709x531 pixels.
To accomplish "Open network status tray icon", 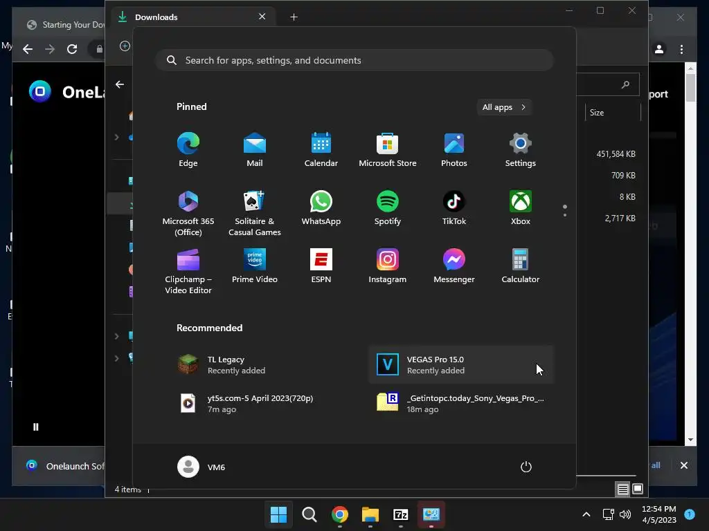I will coord(608,514).
